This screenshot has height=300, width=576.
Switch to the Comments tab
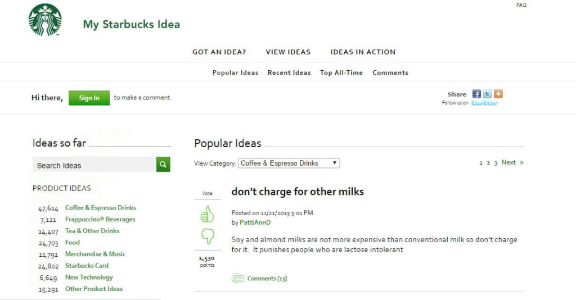tap(390, 72)
